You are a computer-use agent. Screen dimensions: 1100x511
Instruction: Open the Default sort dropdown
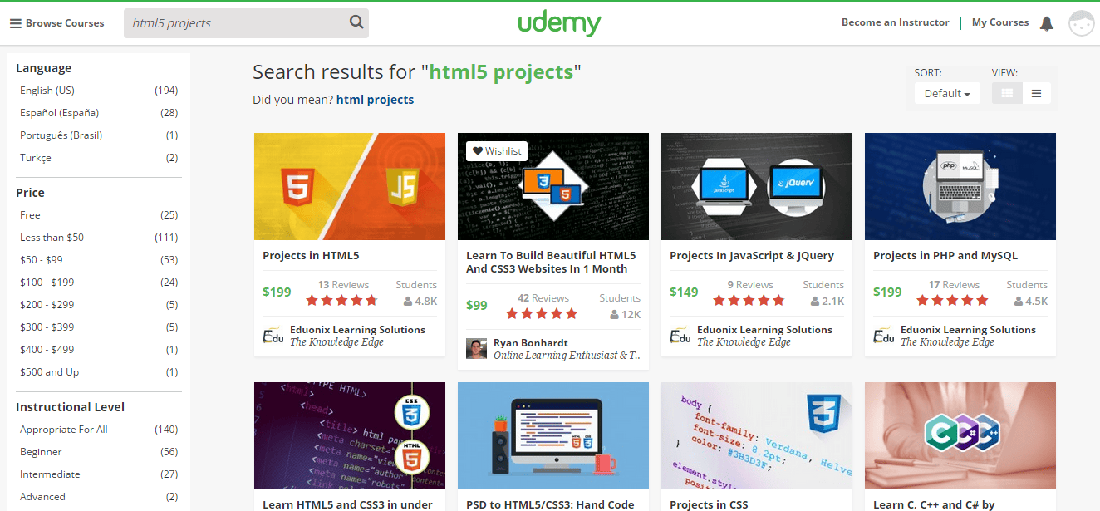tap(947, 93)
